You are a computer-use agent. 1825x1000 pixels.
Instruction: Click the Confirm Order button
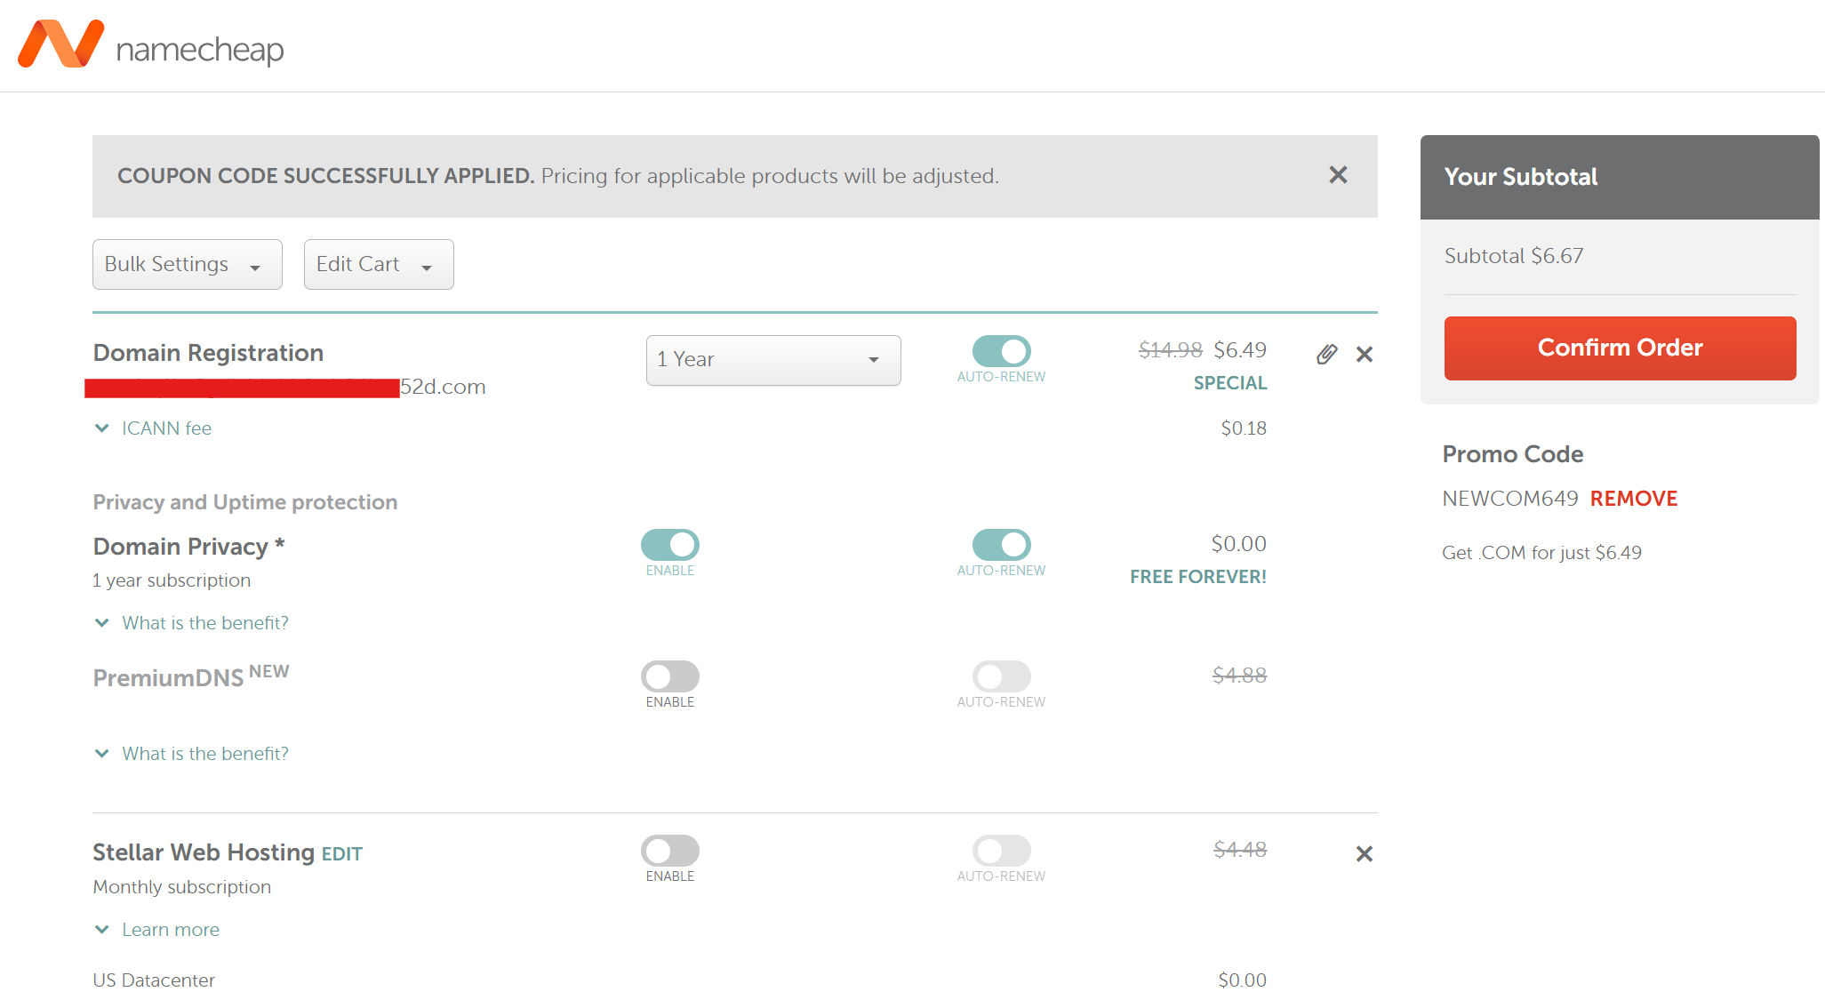(x=1620, y=348)
